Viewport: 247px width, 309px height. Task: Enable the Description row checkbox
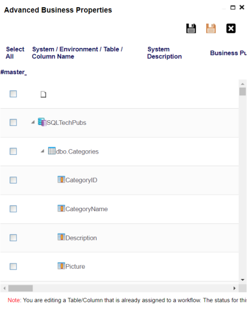tap(13, 237)
